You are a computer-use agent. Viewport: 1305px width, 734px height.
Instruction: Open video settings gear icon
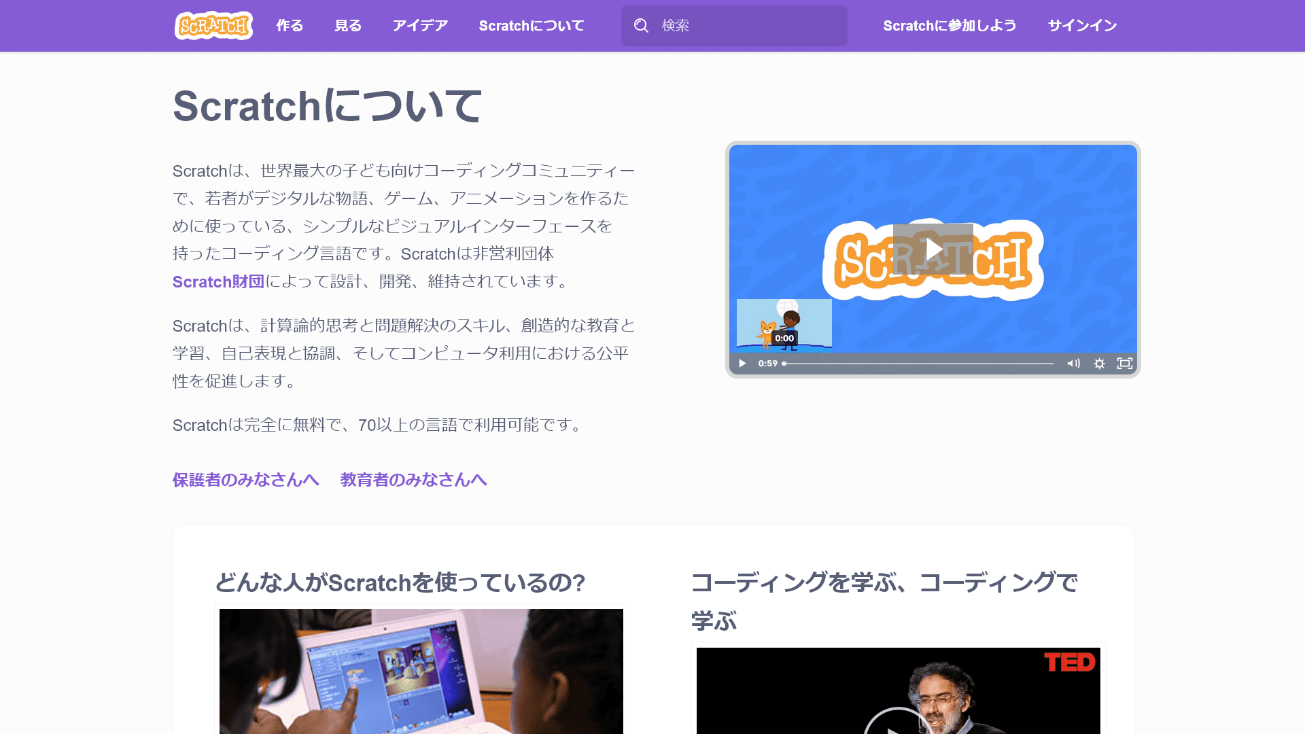pyautogui.click(x=1099, y=364)
